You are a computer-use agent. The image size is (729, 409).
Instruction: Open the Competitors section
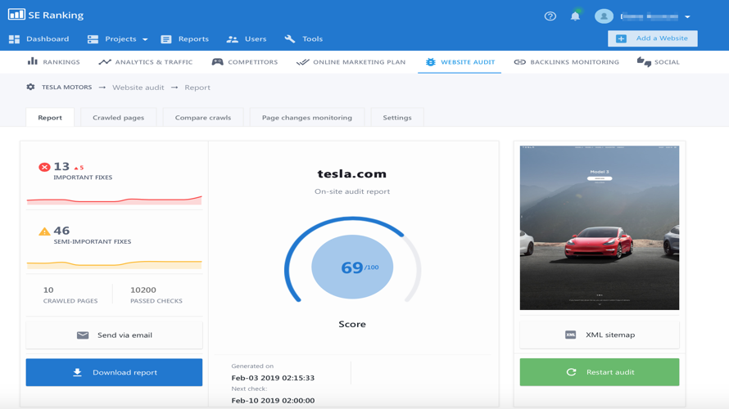244,62
